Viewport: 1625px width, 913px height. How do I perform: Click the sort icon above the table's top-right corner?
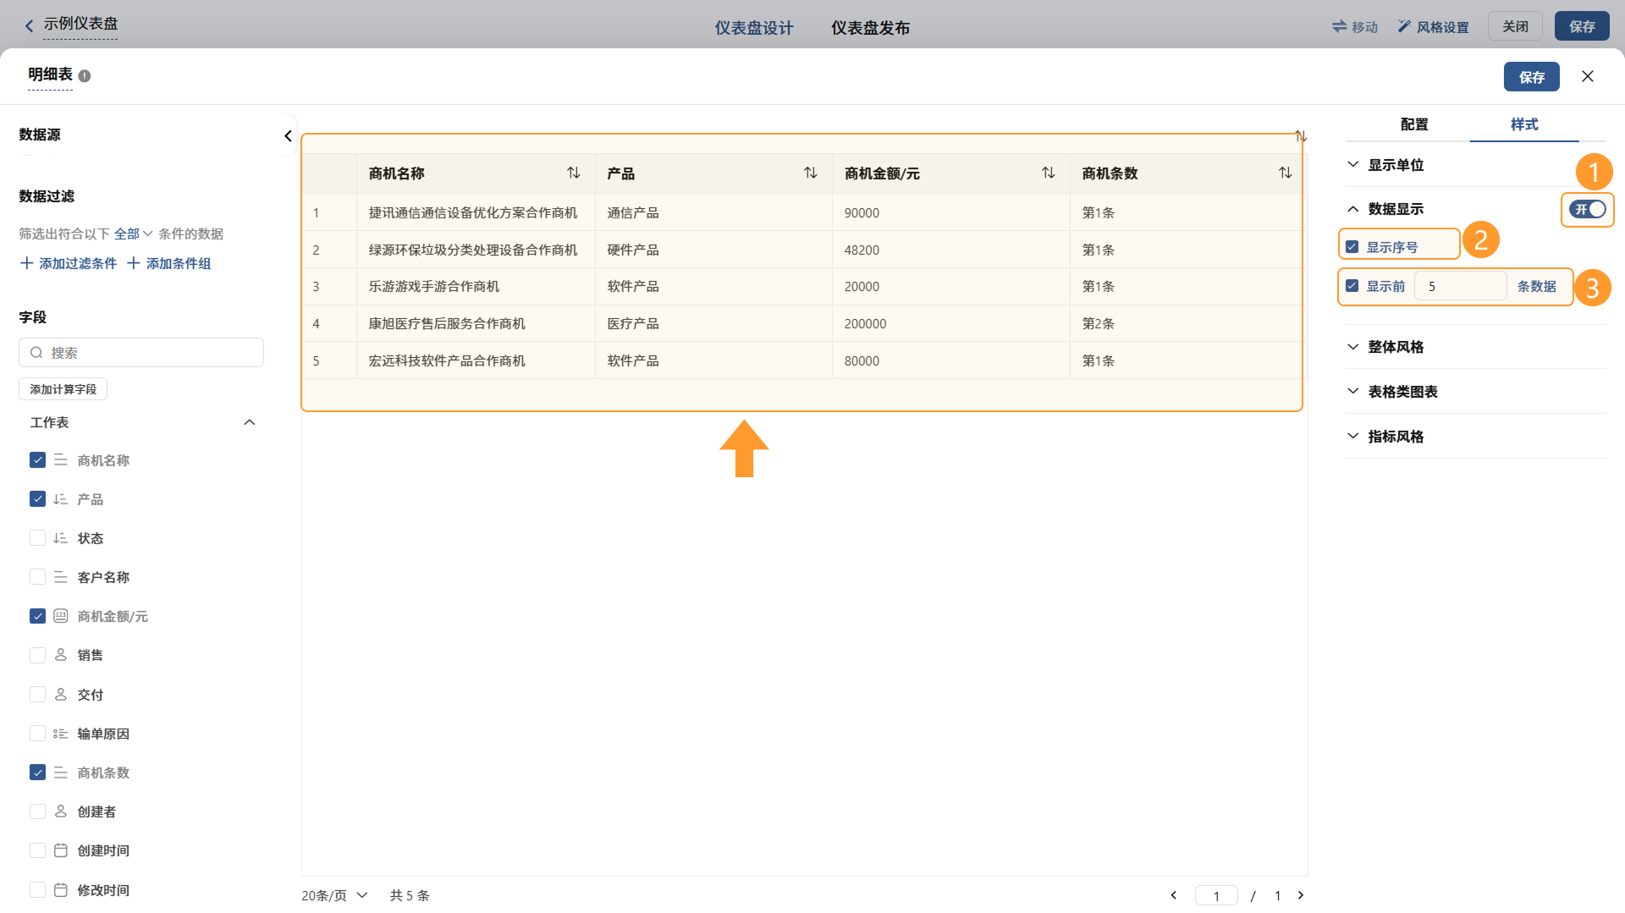coord(1301,136)
